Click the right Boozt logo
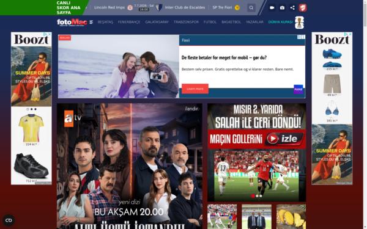 332,39
